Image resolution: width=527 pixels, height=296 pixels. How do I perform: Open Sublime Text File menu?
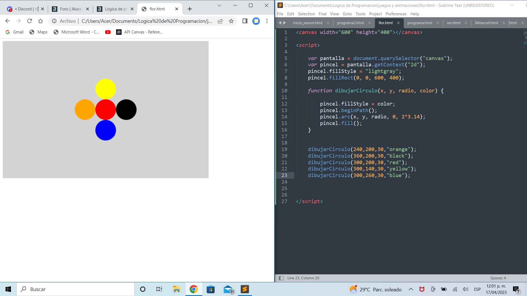[280, 14]
